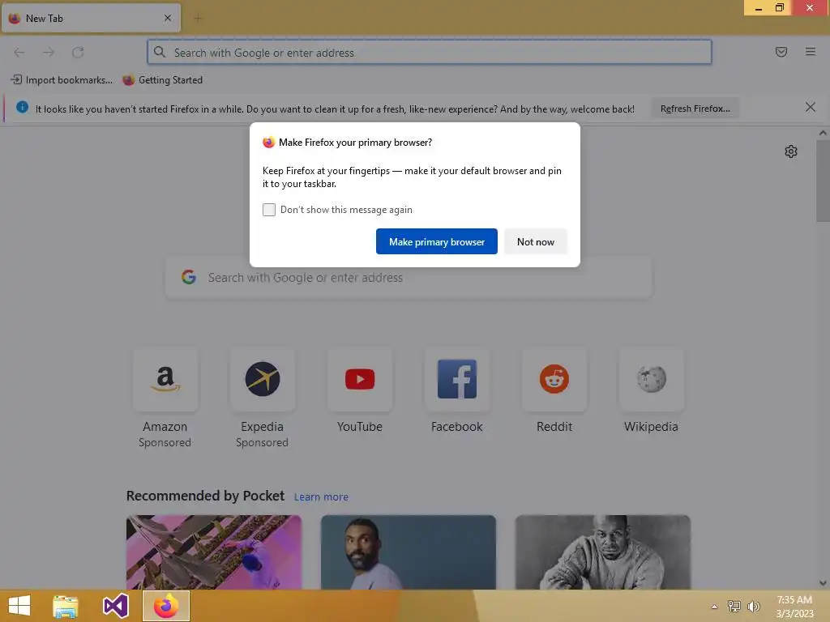Click the Refresh Firefox button
This screenshot has width=830, height=622.
tap(695, 109)
